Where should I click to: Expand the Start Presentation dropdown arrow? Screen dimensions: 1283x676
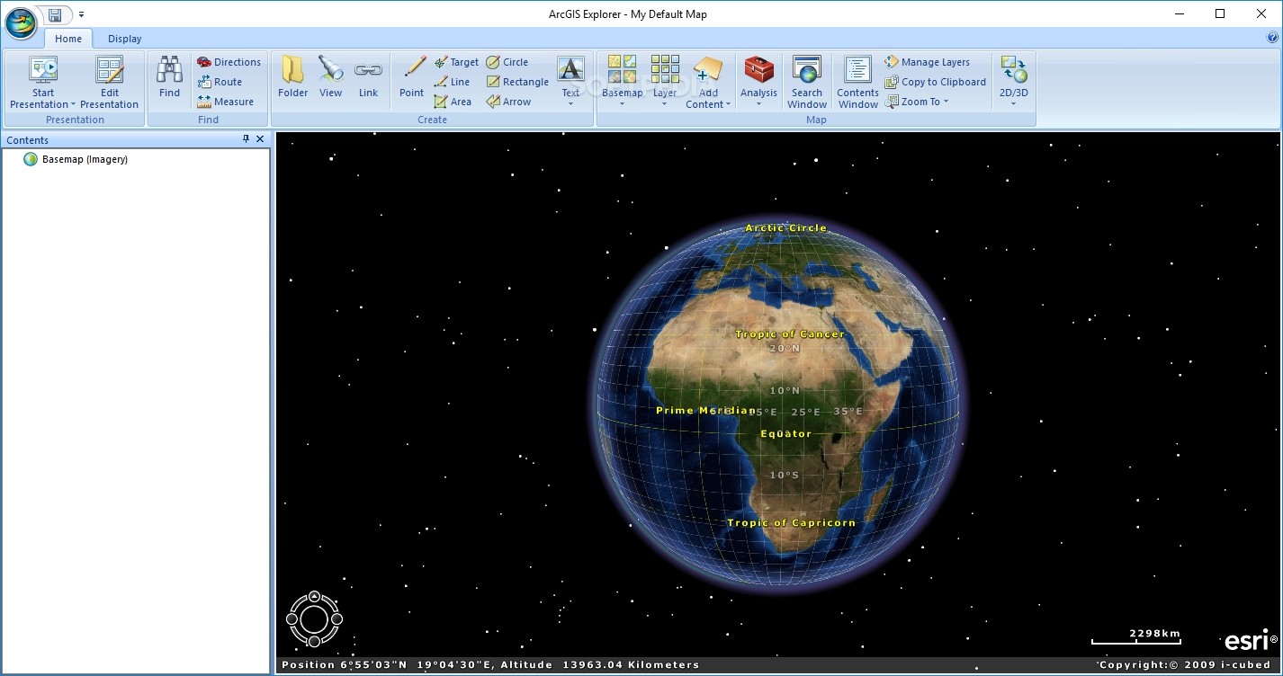(73, 105)
